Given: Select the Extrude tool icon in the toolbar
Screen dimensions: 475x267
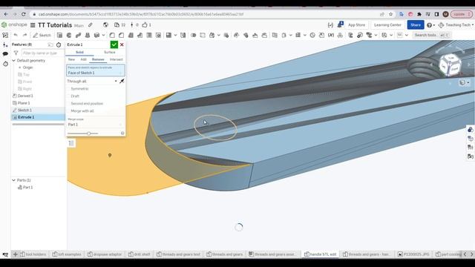Looking at the screenshot, I should coord(59,35).
